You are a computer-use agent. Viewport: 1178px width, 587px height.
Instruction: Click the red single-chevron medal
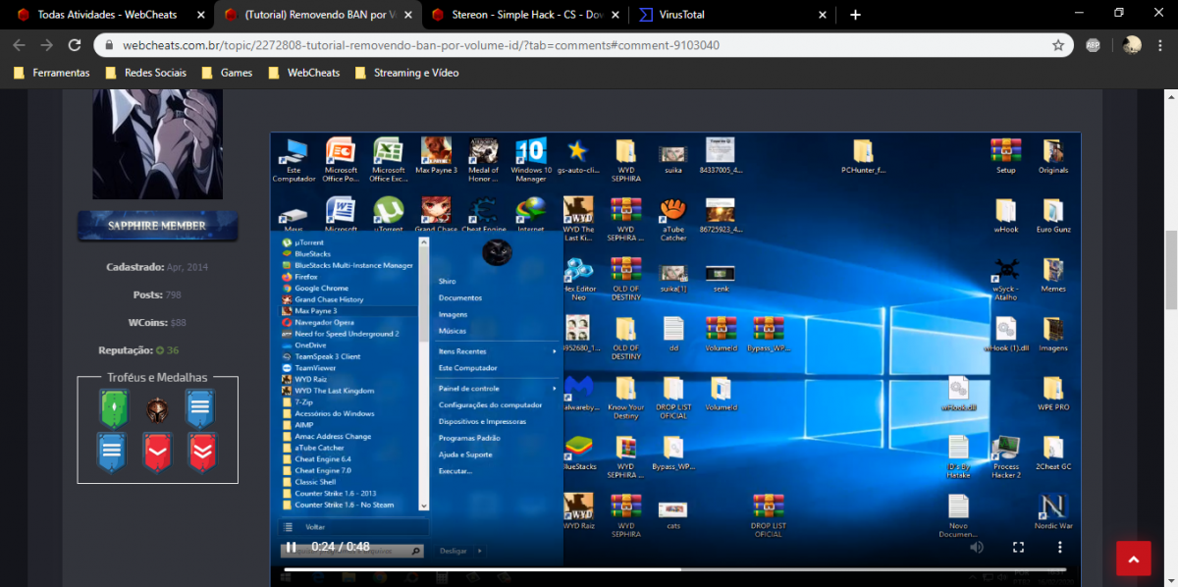tap(157, 452)
